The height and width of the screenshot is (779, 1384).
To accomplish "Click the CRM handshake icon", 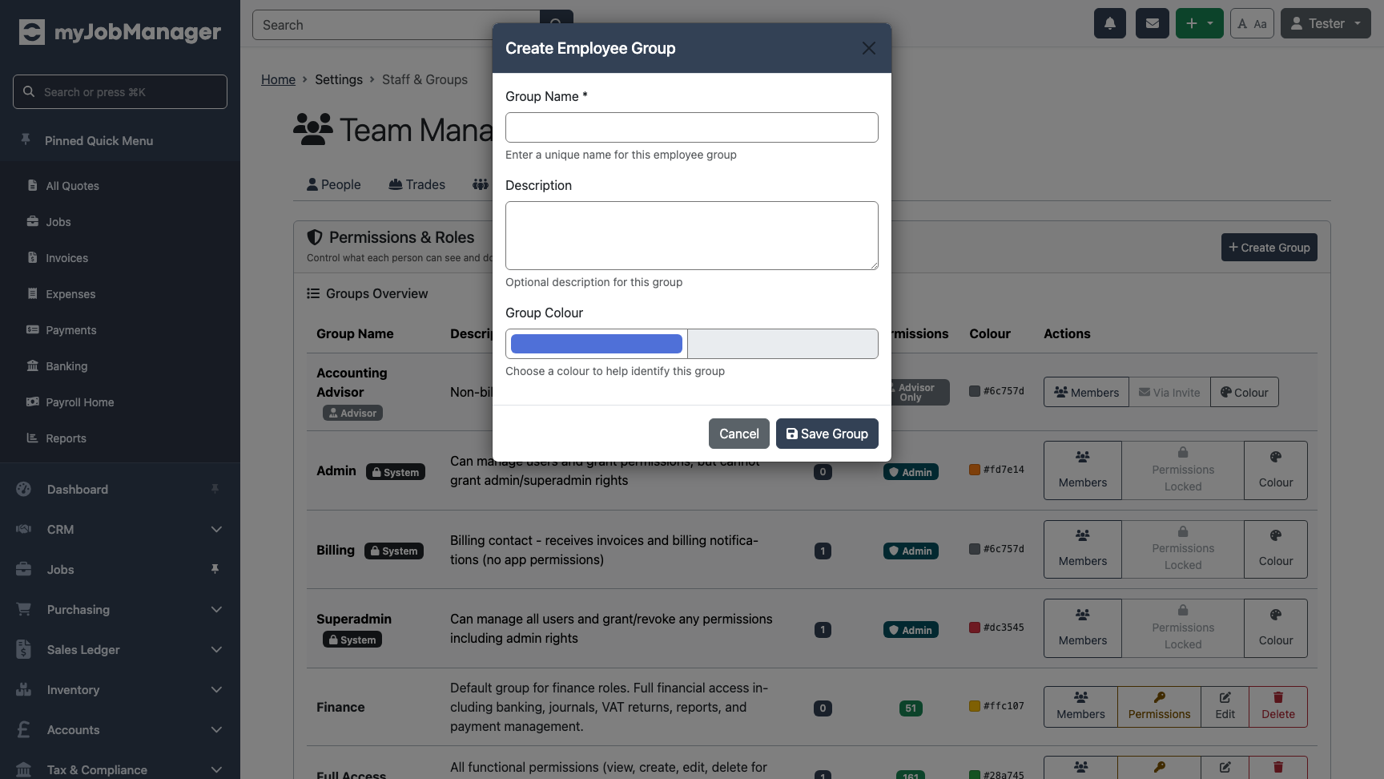I will pyautogui.click(x=24, y=529).
